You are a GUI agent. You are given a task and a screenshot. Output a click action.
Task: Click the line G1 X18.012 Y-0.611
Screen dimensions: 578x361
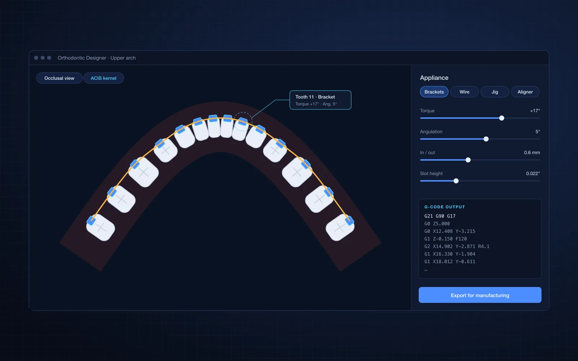click(x=450, y=261)
